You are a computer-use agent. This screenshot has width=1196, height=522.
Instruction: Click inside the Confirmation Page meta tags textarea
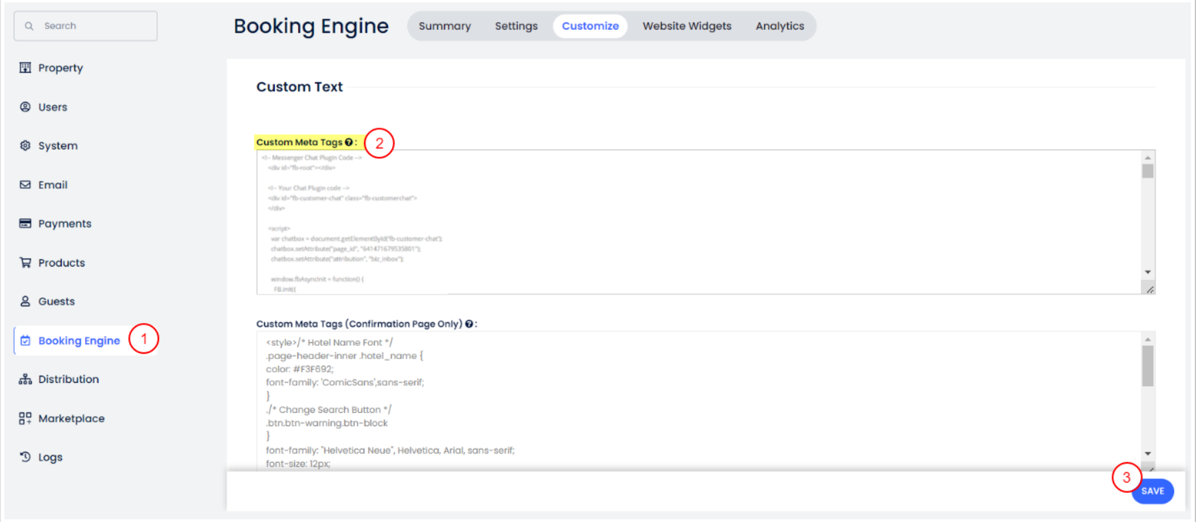click(666, 399)
